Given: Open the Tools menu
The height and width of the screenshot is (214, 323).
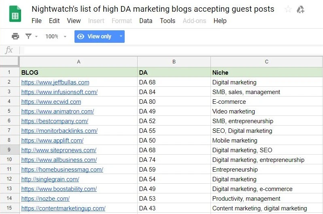Looking at the screenshot, I should [x=168, y=21].
